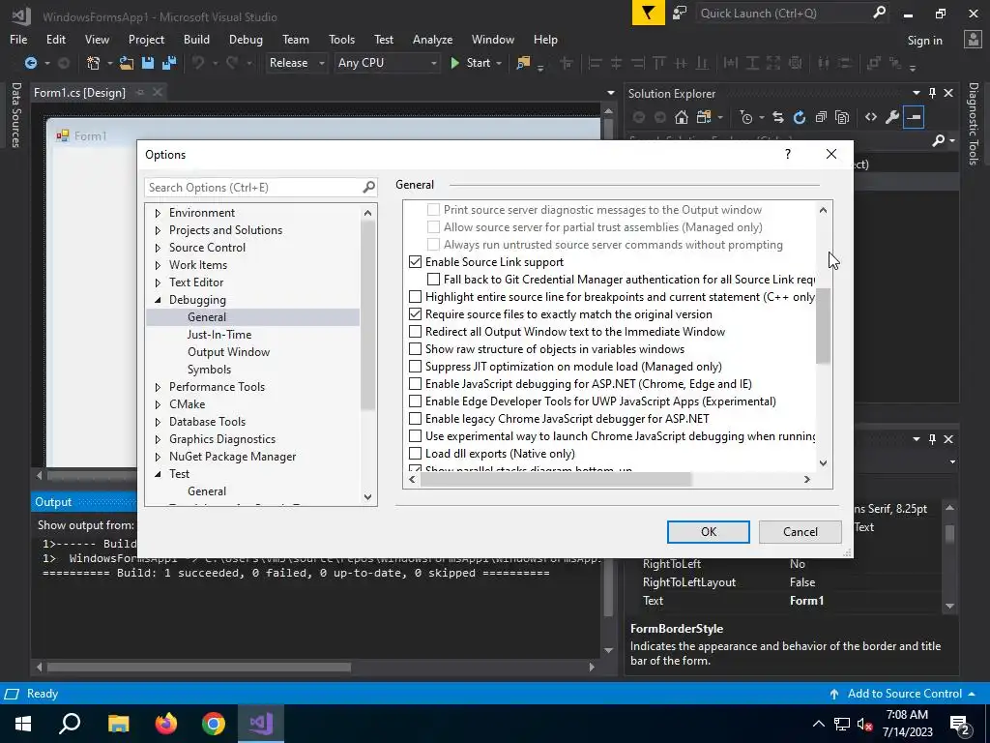
Task: Open the Start button dropdown arrow
Action: pos(499,63)
